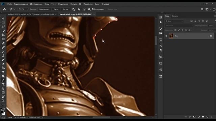
Task: Select the Zoom magnifier tool
Action: 3,101
